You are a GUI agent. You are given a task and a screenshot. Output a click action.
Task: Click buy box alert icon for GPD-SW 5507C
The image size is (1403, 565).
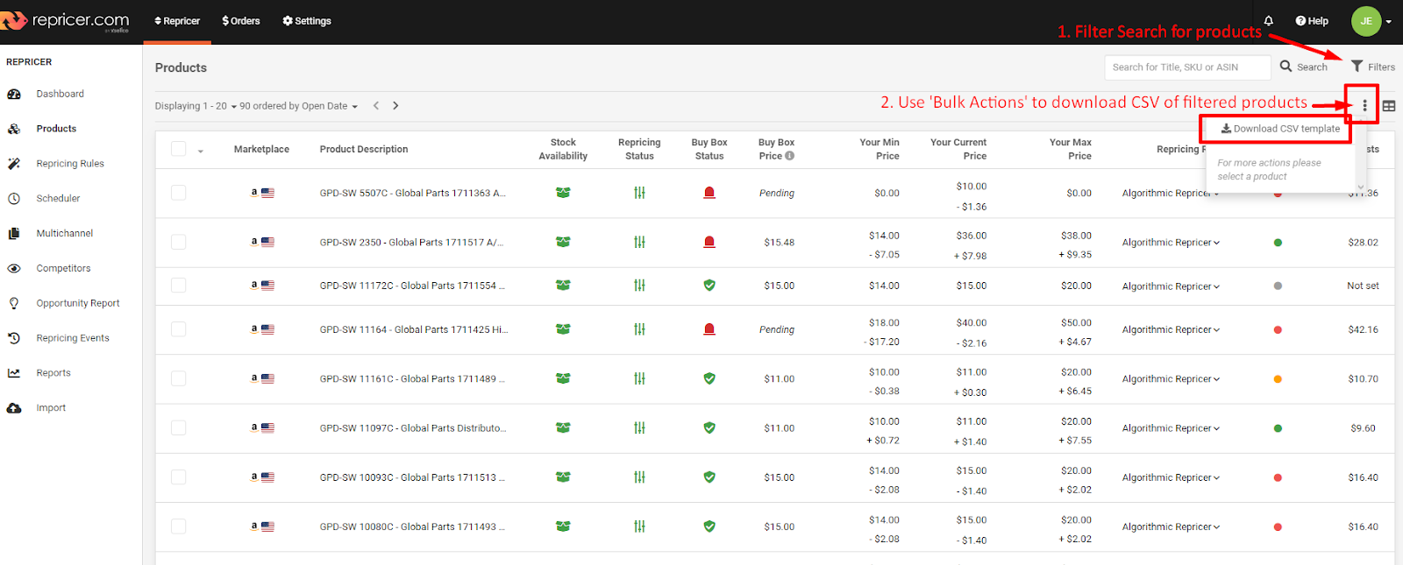[x=709, y=193]
